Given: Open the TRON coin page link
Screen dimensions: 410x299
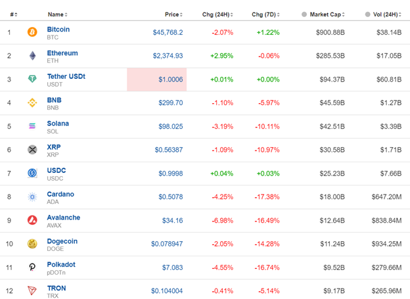Looking at the screenshot, I should click(x=57, y=288).
